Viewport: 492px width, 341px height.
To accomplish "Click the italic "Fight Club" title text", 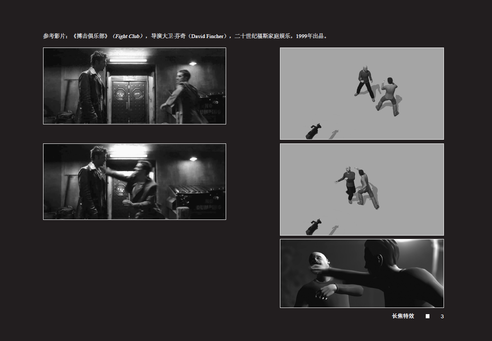I will click(127, 36).
